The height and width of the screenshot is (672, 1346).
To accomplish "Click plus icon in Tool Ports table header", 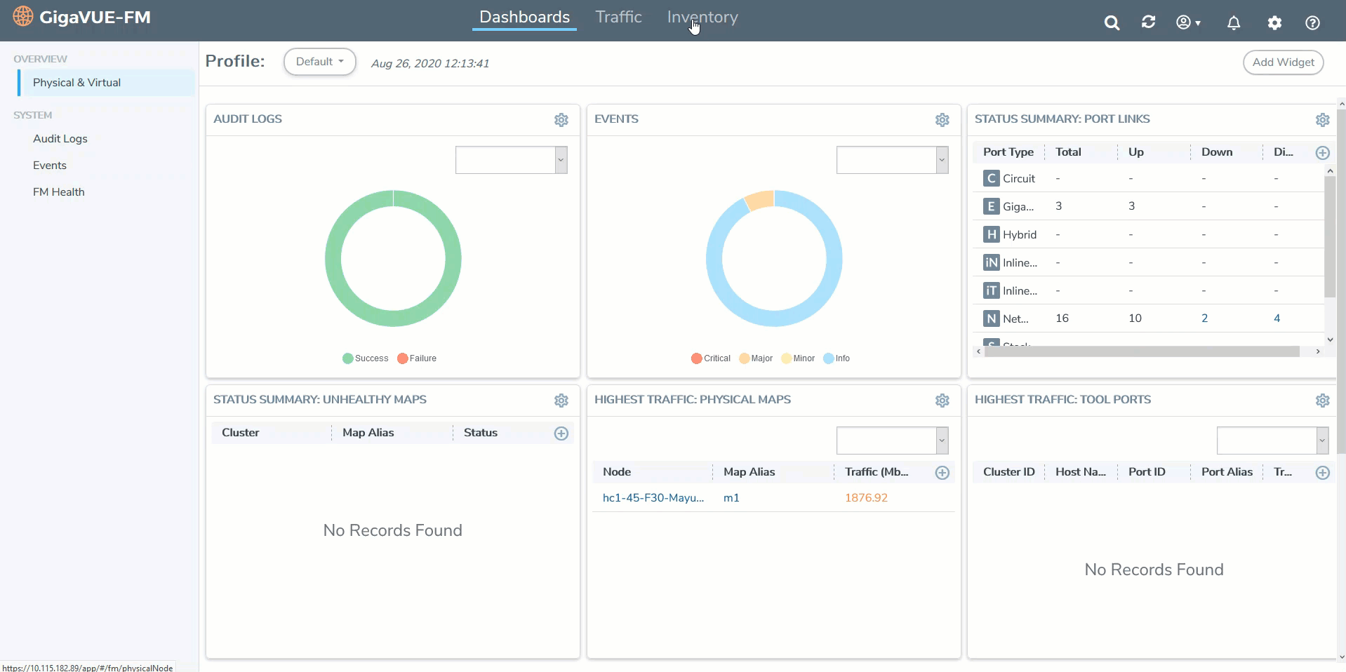I will click(1323, 473).
